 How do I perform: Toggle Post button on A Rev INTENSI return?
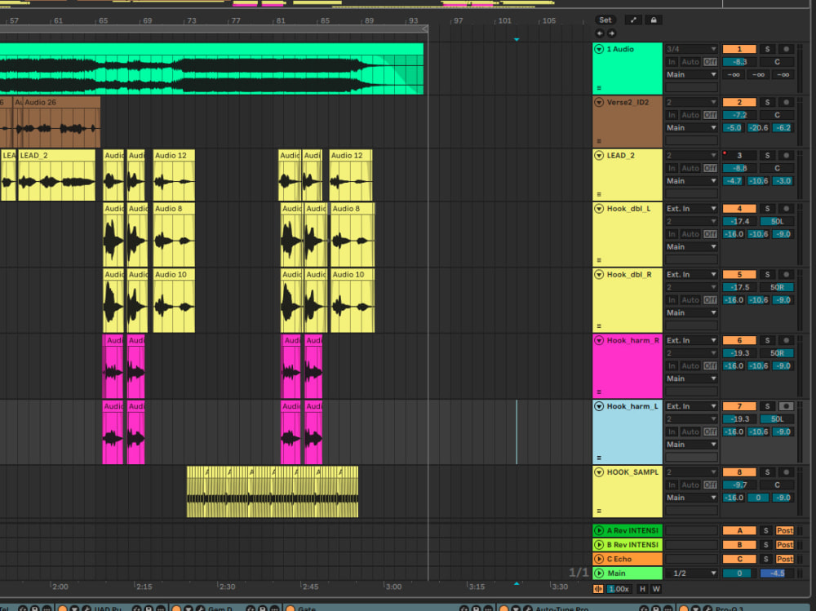785,530
